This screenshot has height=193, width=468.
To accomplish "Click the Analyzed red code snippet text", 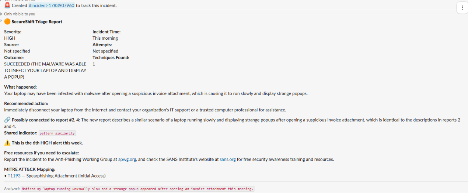I will click(x=137, y=189).
